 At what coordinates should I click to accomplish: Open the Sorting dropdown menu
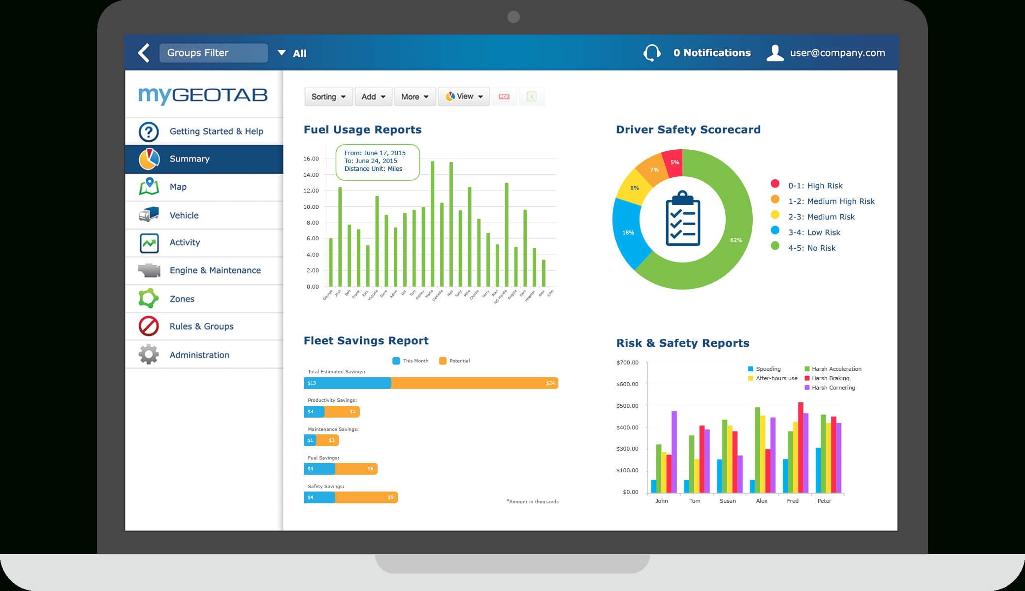(325, 97)
